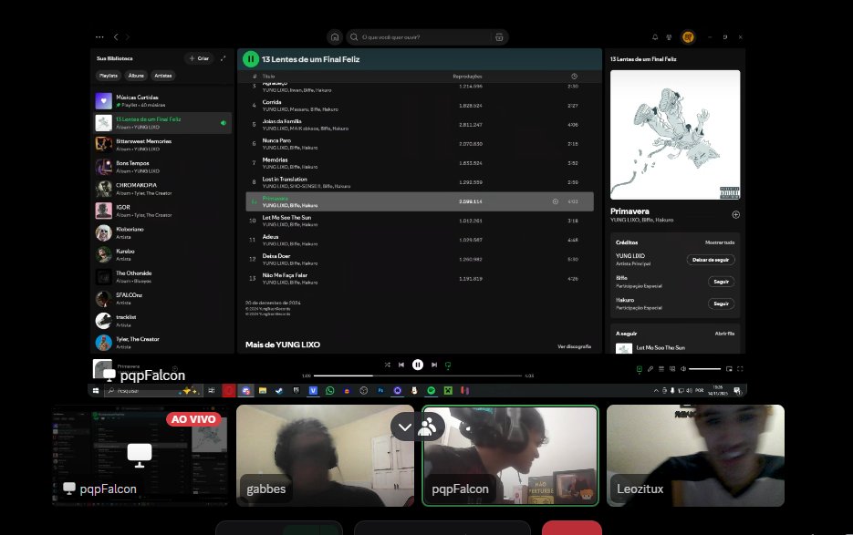Open the Bittersweet Memories album
Screen dimensions: 853x535
coord(163,145)
